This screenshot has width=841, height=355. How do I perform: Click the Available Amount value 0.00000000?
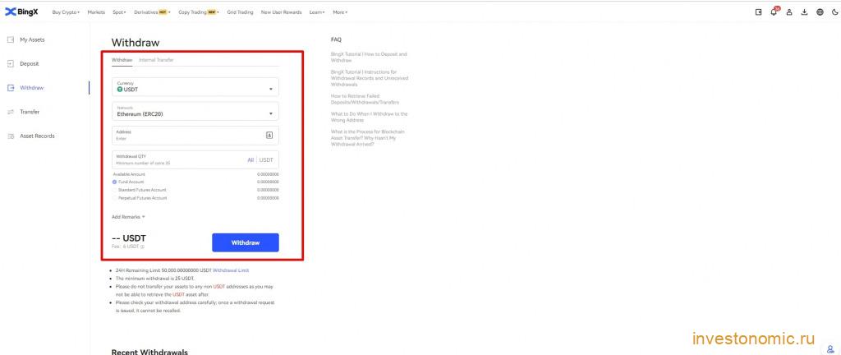click(x=268, y=174)
